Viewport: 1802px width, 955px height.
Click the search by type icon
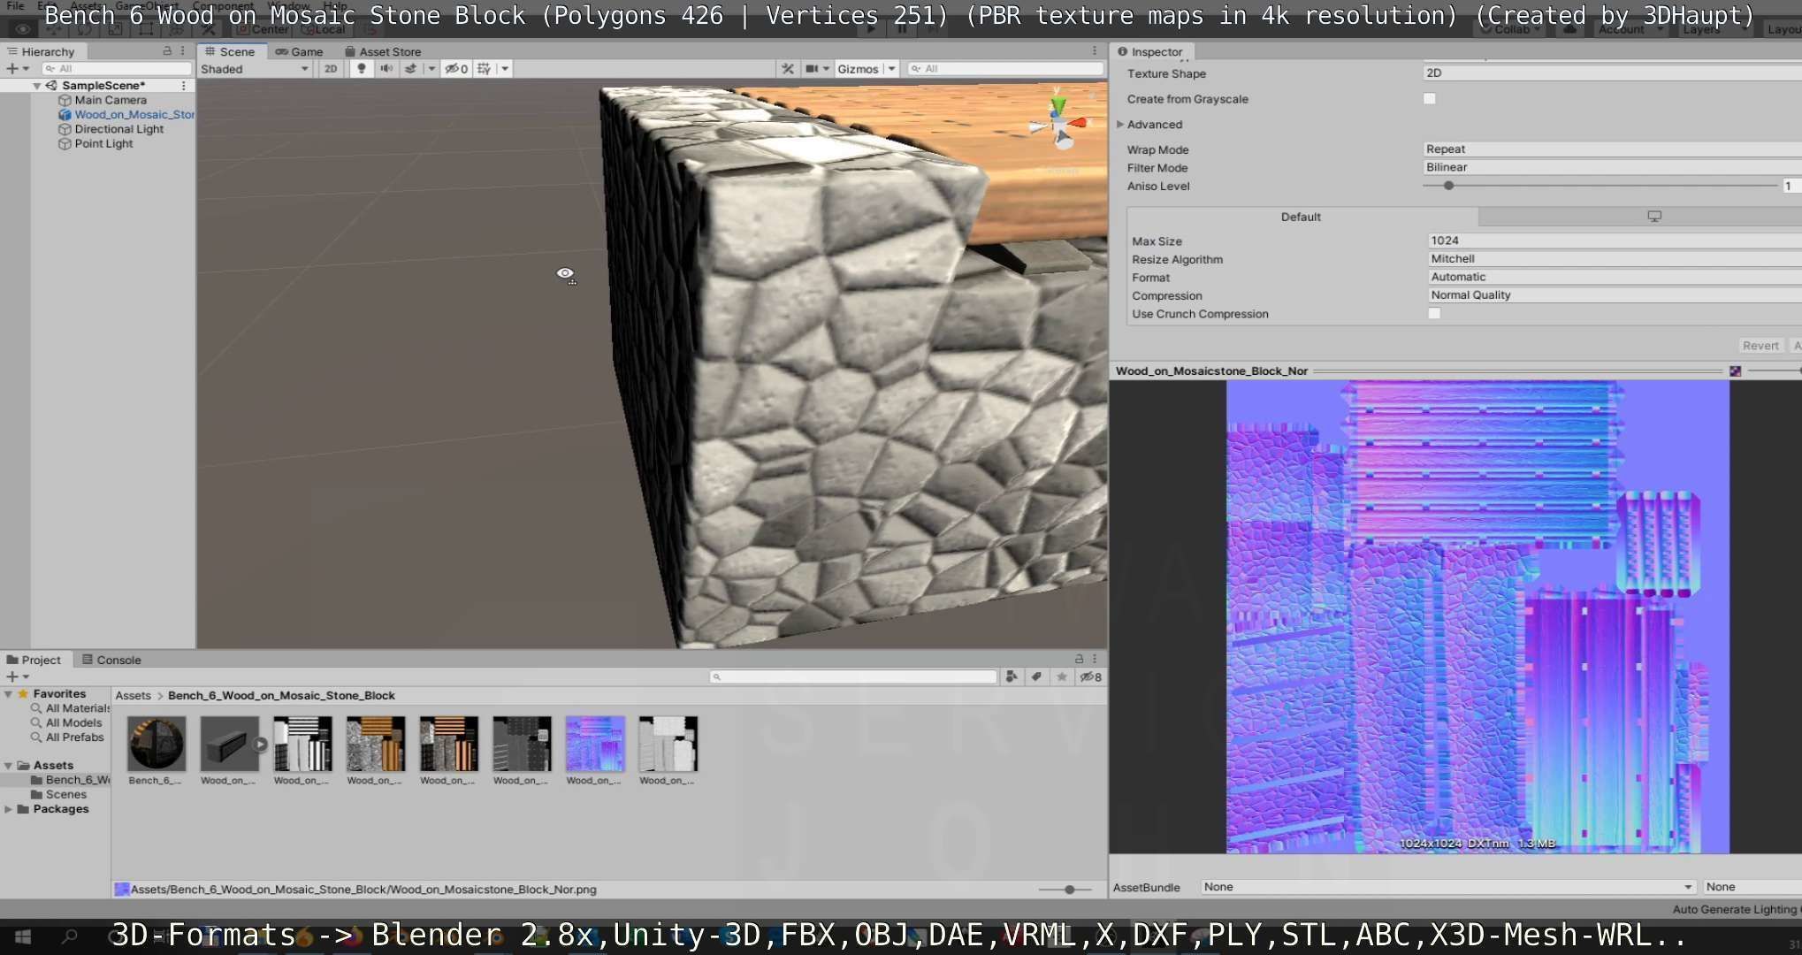(x=1012, y=676)
